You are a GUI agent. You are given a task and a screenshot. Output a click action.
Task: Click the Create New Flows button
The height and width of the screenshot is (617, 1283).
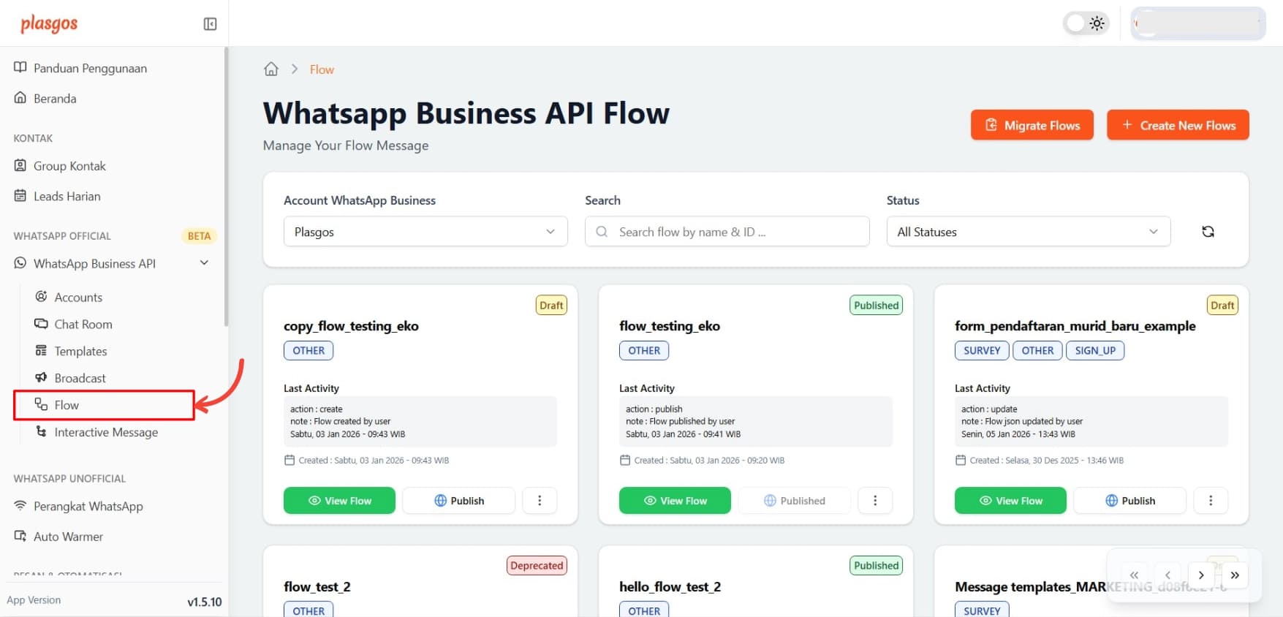1178,125
